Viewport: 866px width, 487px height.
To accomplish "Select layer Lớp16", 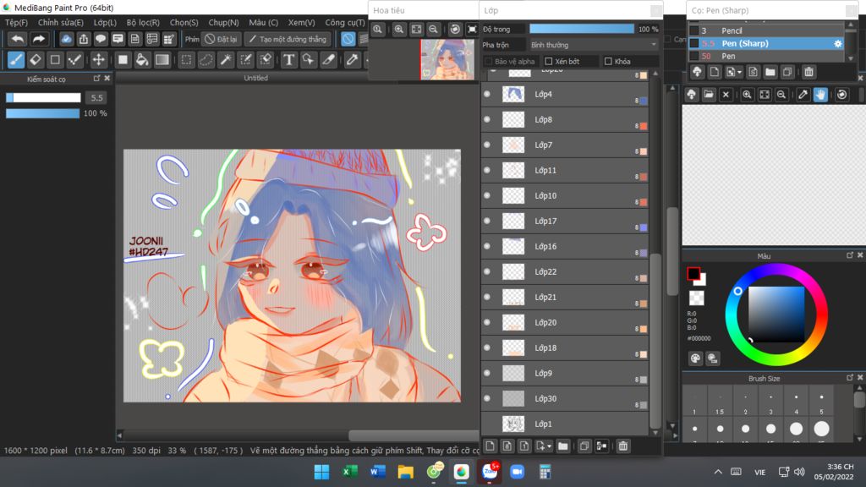I will (x=564, y=246).
